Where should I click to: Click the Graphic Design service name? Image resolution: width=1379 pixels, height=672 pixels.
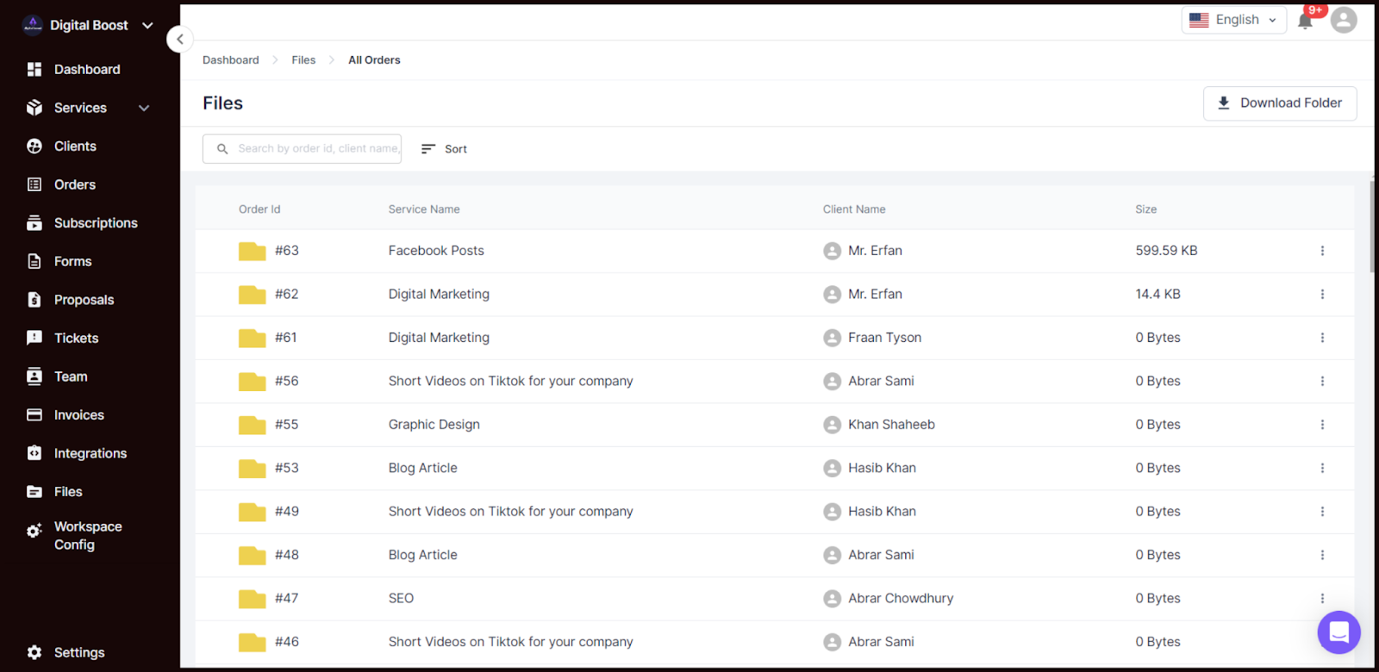point(434,425)
